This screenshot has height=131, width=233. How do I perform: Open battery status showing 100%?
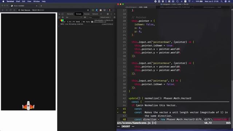(199, 1)
